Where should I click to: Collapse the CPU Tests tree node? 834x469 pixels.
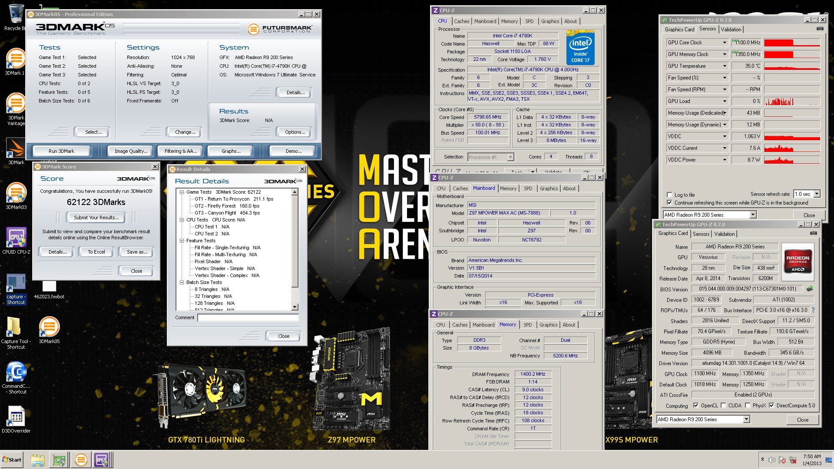click(182, 220)
